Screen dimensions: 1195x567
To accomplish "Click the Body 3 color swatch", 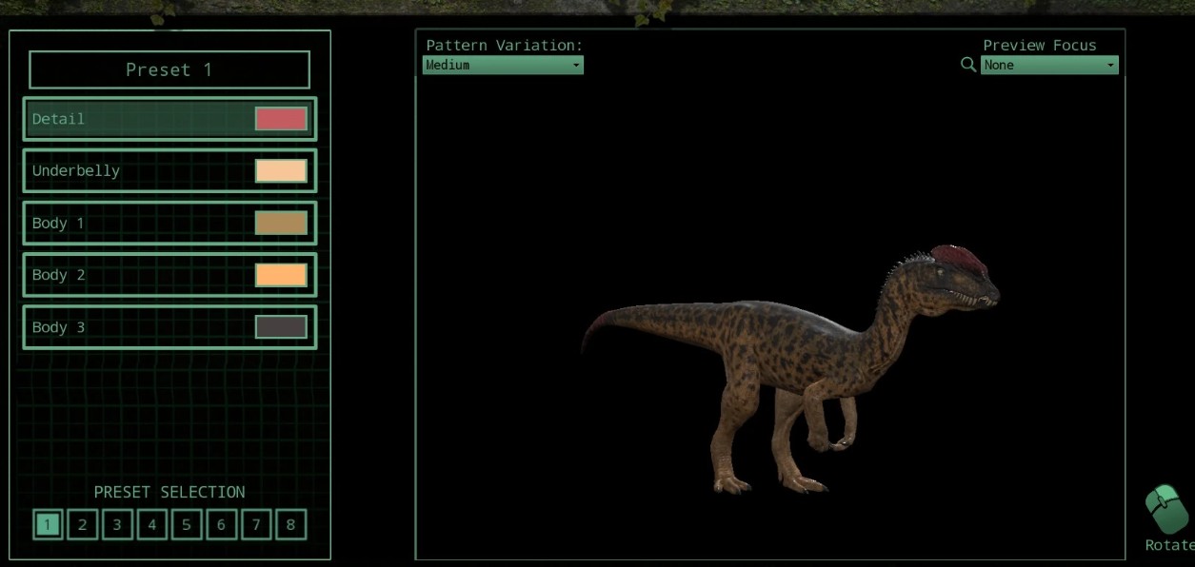I will point(281,327).
